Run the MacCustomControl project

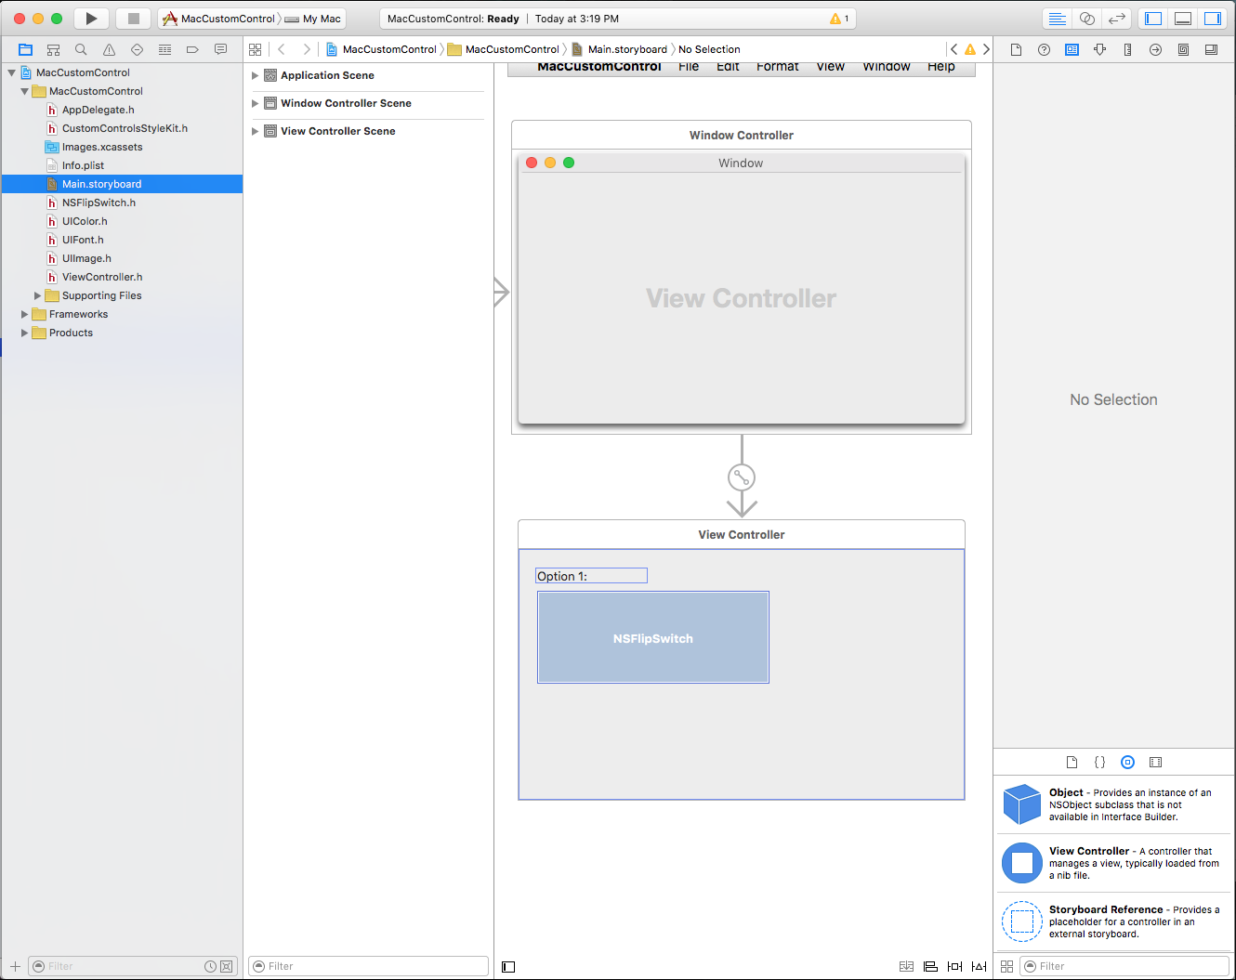pos(90,18)
